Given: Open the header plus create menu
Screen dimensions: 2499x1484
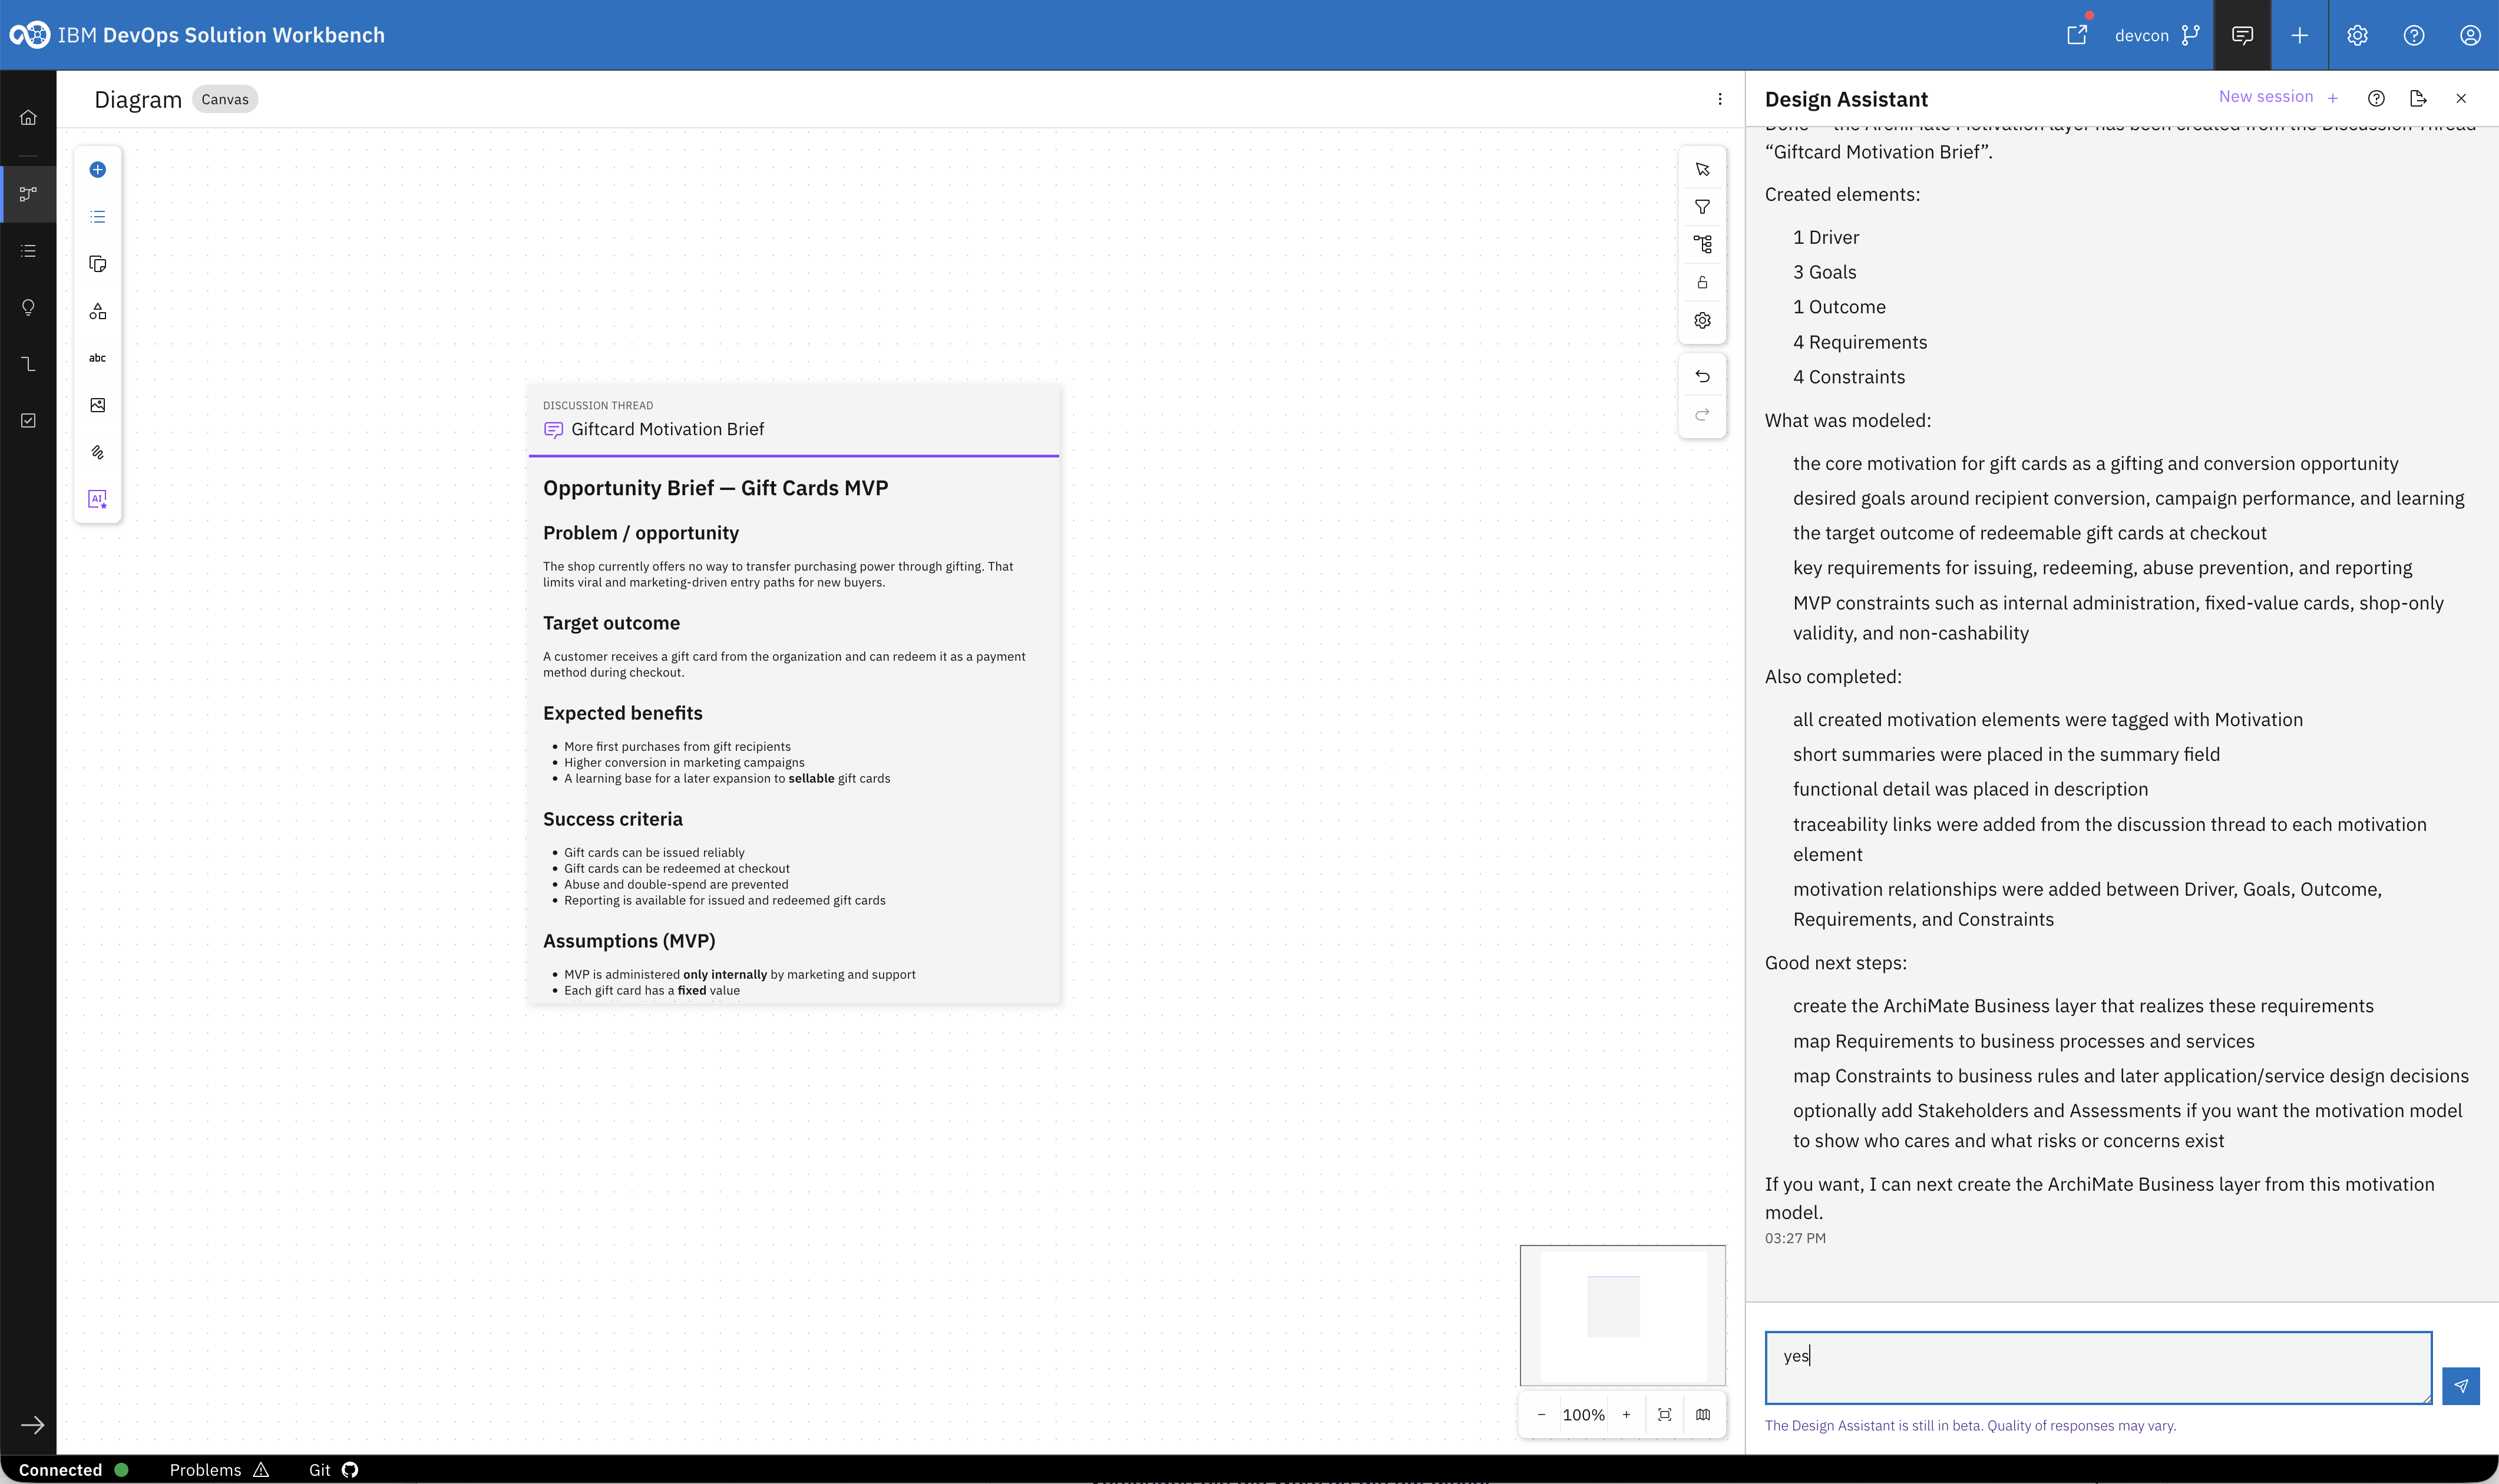Looking at the screenshot, I should [x=2299, y=35].
